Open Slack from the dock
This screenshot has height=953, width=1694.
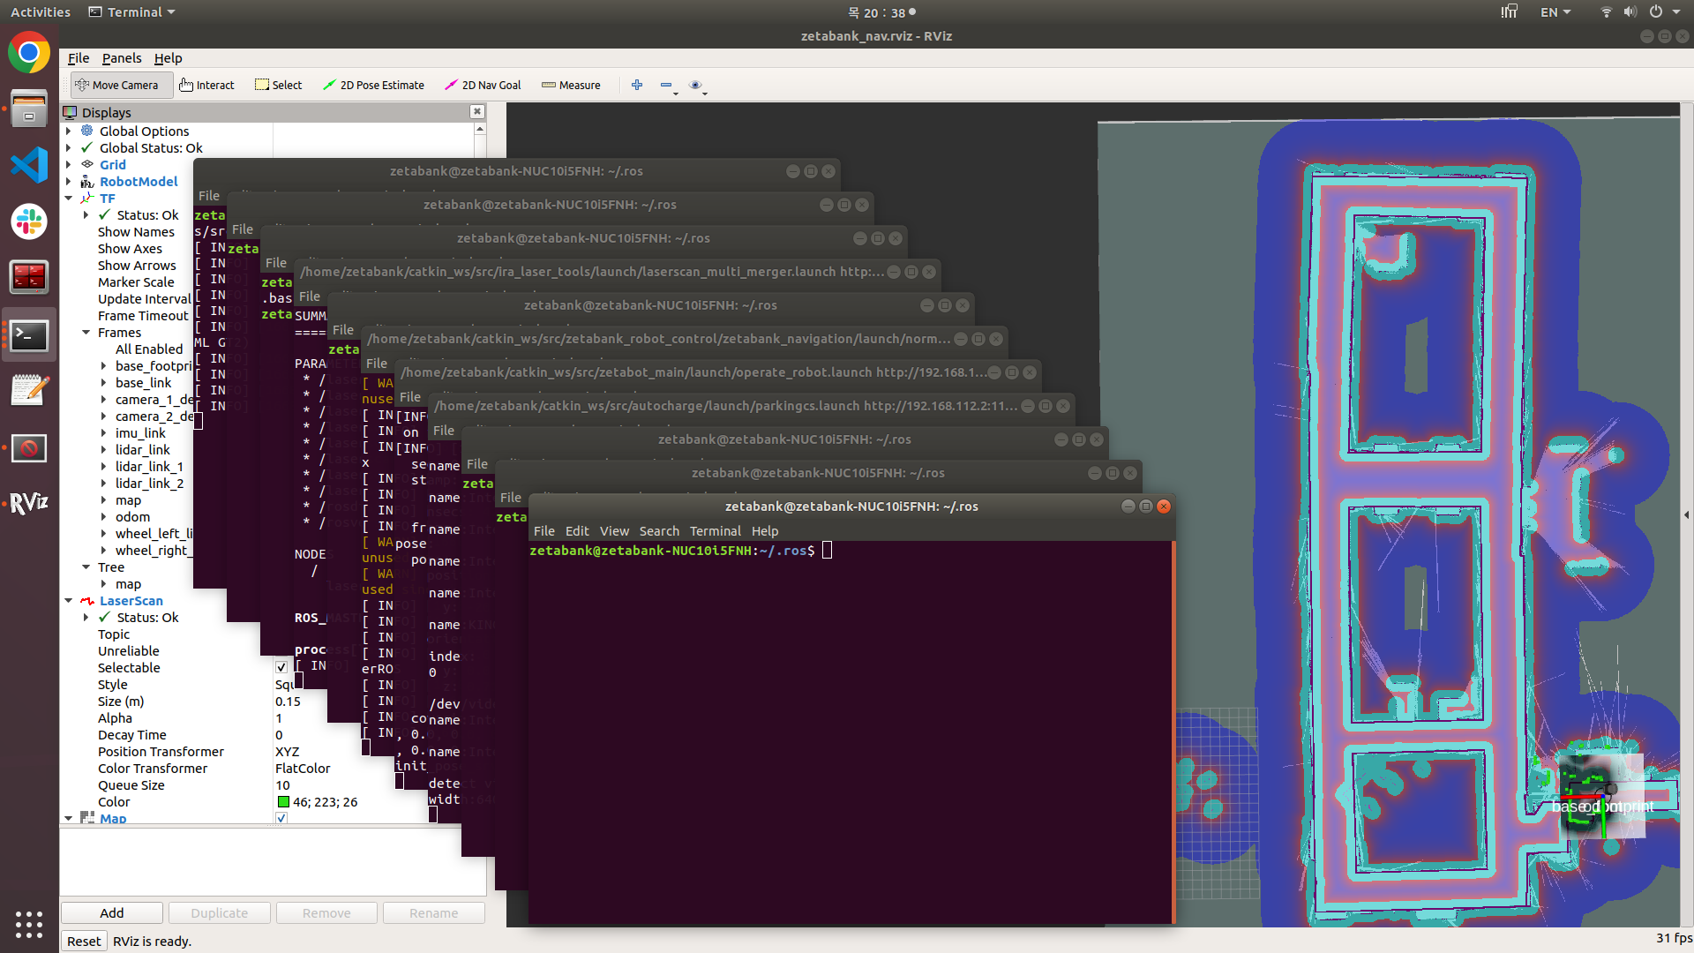pyautogui.click(x=29, y=221)
